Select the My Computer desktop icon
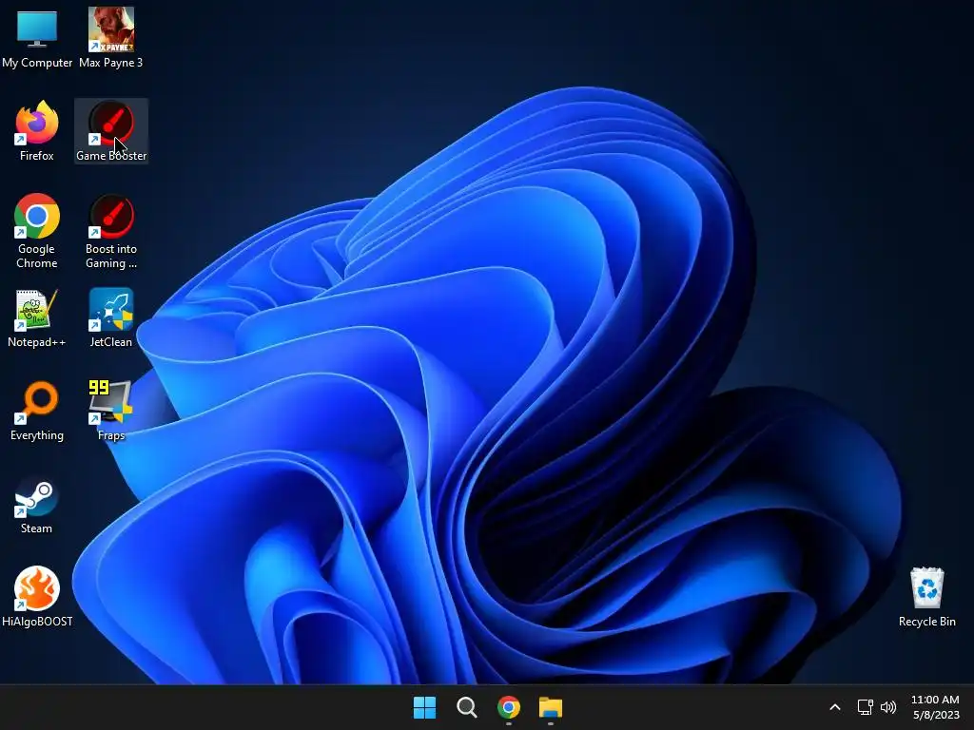Screen dimensions: 974x730 [x=37, y=38]
